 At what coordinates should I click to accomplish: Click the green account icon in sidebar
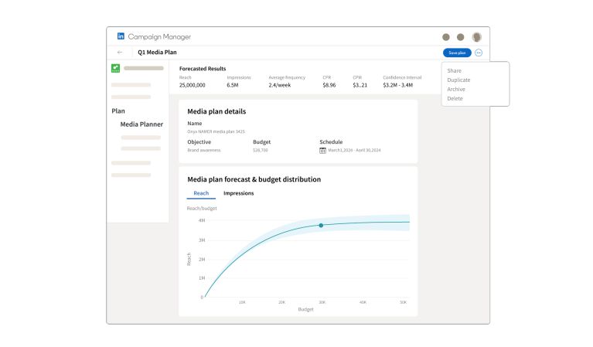pos(115,68)
